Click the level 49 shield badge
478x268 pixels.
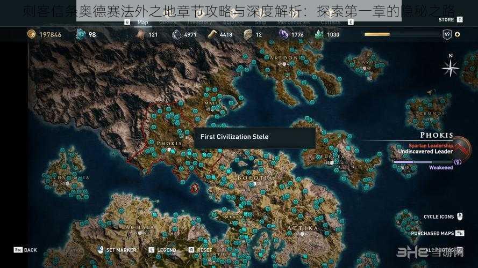(447, 34)
